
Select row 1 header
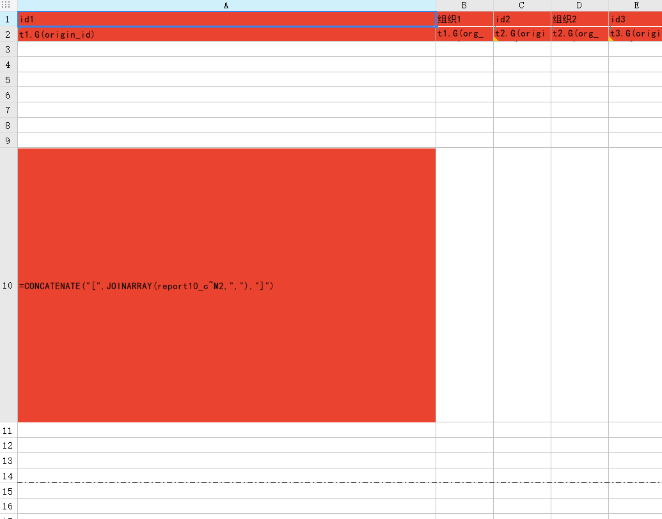tap(8, 19)
